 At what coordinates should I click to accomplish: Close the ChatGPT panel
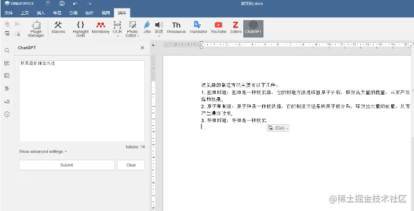pos(142,48)
